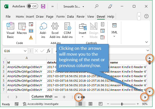Image resolution: width=155 pixels, height=109 pixels.
Task: Click the Save icon in title bar
Action: (43, 6)
